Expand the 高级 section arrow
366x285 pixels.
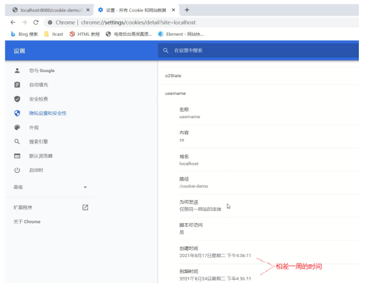point(85,187)
